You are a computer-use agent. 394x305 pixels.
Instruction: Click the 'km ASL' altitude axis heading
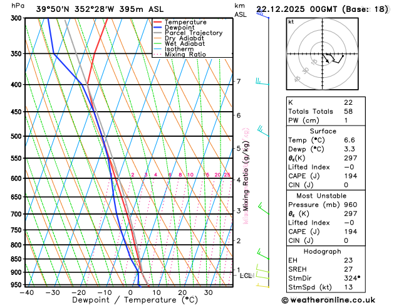coord(240,10)
